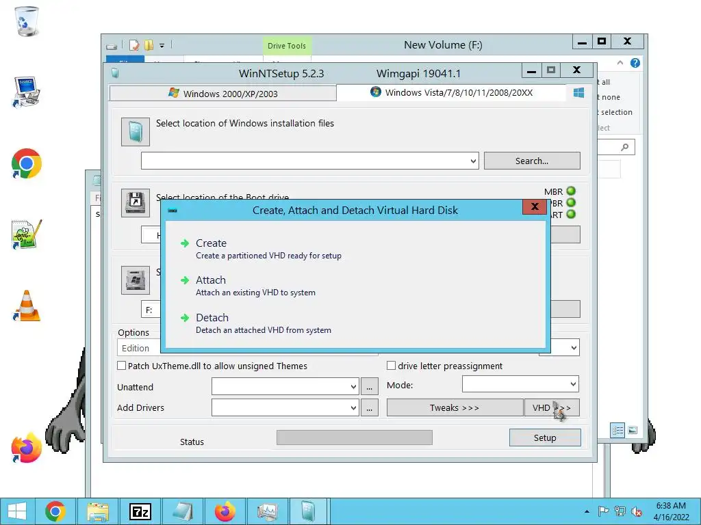
Task: Click the boot drive floppy icon
Action: pos(136,203)
